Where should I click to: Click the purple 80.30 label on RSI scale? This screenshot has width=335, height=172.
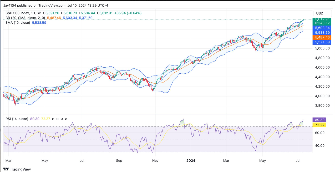(x=319, y=120)
